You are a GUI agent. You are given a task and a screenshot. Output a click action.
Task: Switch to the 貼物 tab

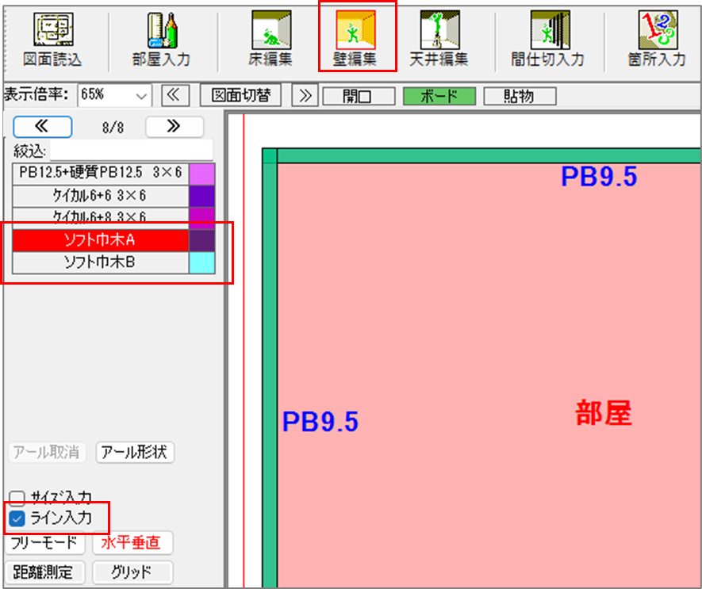click(x=519, y=97)
